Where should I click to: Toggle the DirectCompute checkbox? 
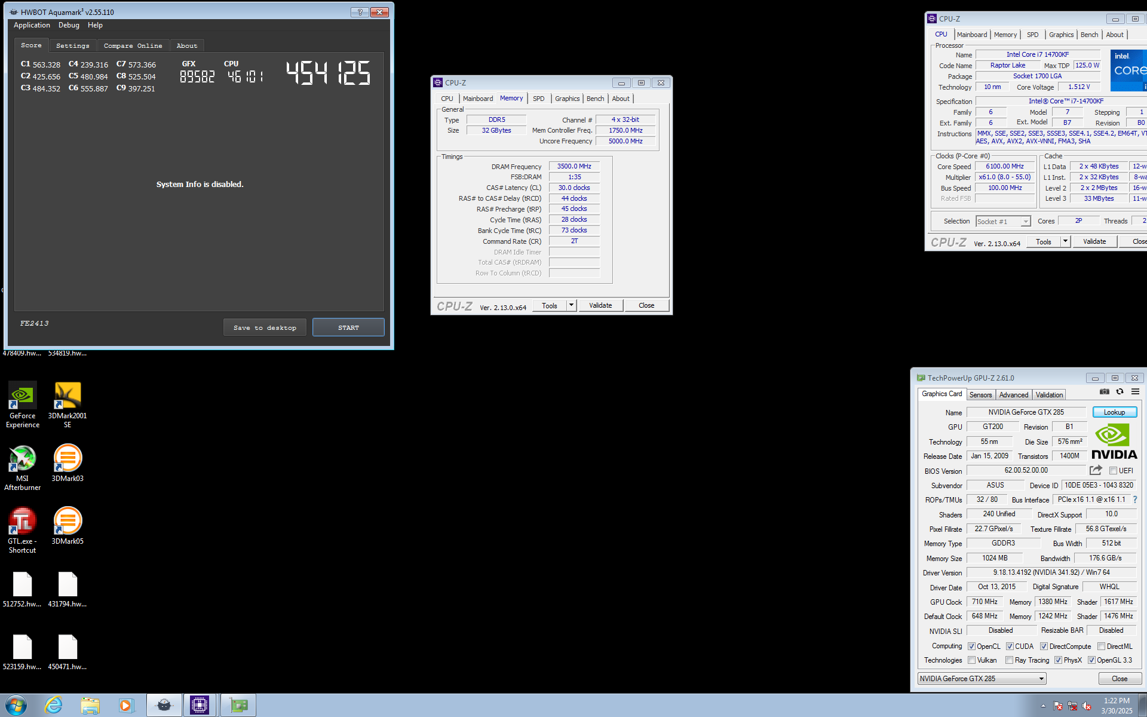(1044, 646)
